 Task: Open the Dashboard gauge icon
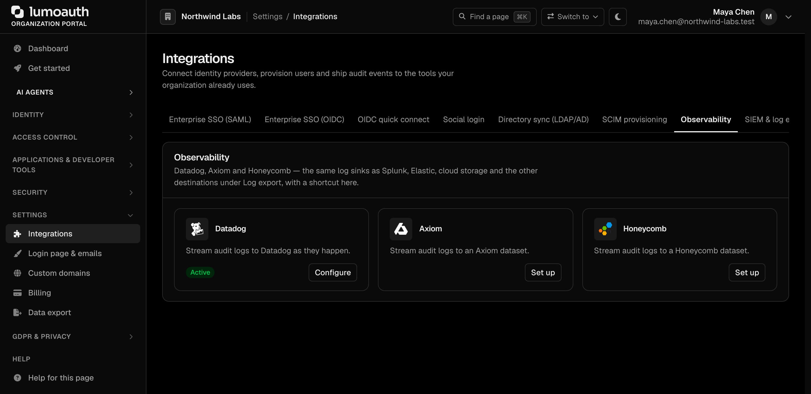click(17, 48)
